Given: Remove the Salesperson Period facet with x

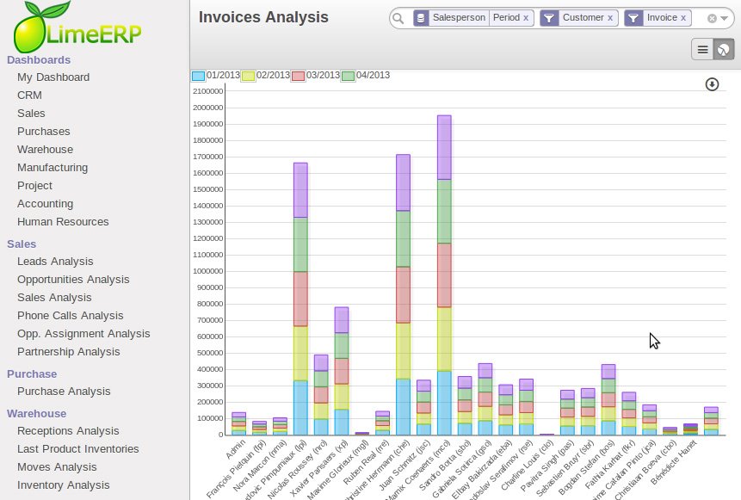Looking at the screenshot, I should (x=526, y=18).
